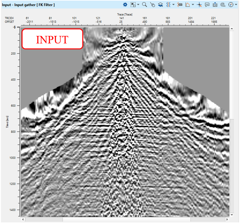Open the stacked layers icon
Viewport: 240px width, 224px height.
[160, 4]
